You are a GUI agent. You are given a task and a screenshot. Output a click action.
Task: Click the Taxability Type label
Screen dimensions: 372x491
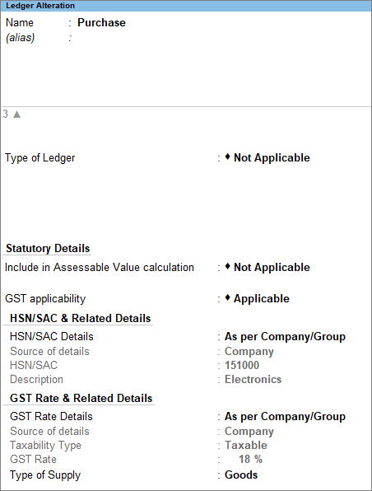[46, 446]
